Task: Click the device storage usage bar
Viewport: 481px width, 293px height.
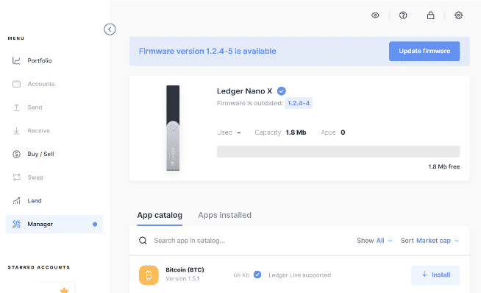Action: click(x=338, y=152)
